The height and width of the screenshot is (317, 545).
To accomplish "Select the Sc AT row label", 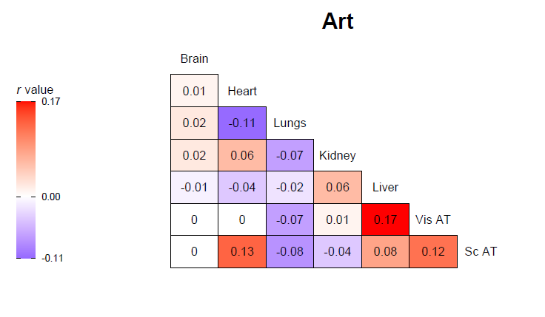I will tap(481, 252).
